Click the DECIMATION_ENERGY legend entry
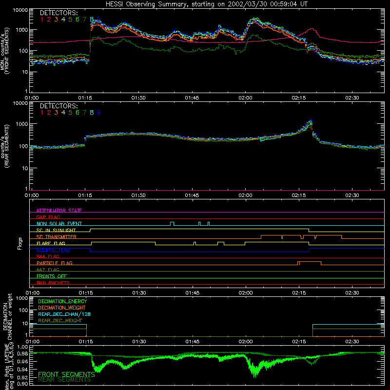The height and width of the screenshot is (390, 390). coord(62,301)
